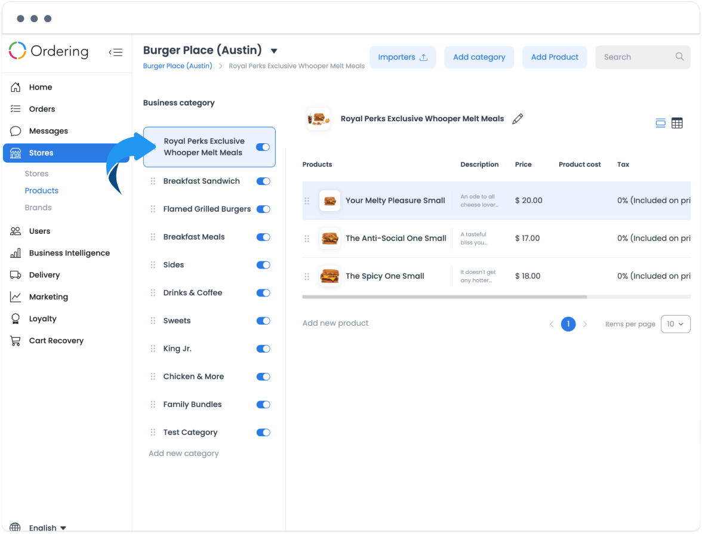
Task: Click Add new category link
Action: [184, 453]
